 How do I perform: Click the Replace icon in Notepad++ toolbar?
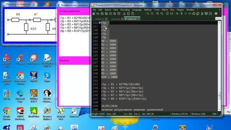coord(152,14)
